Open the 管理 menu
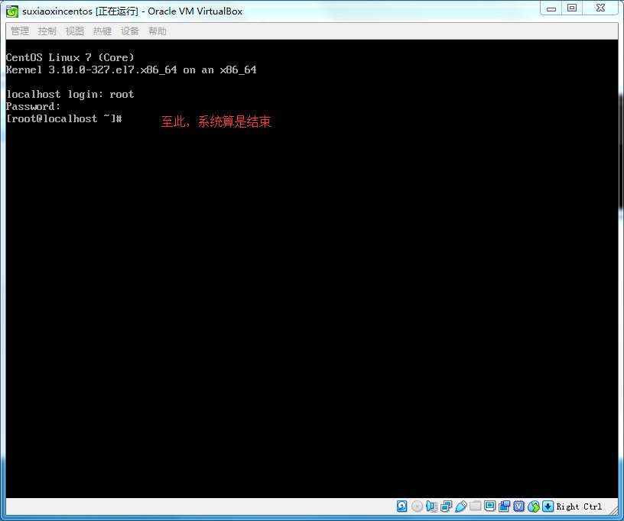 (x=20, y=31)
